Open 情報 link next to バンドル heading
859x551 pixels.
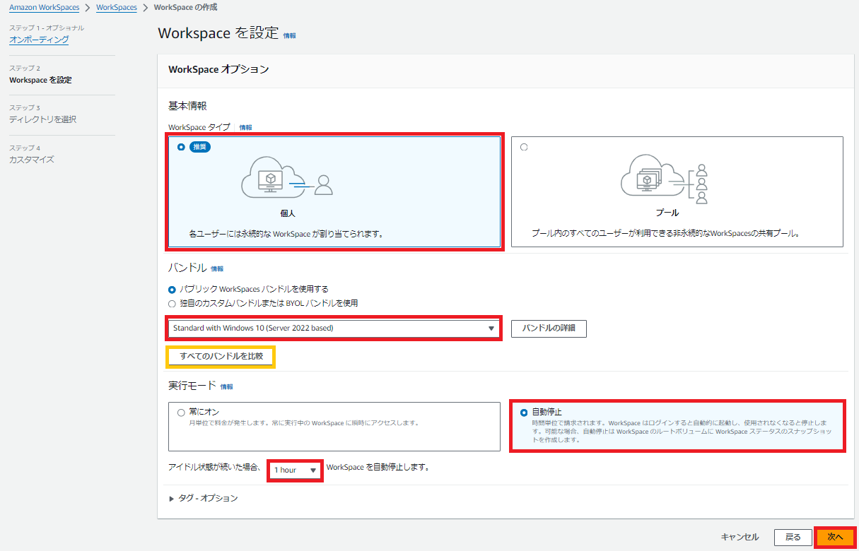coord(217,269)
